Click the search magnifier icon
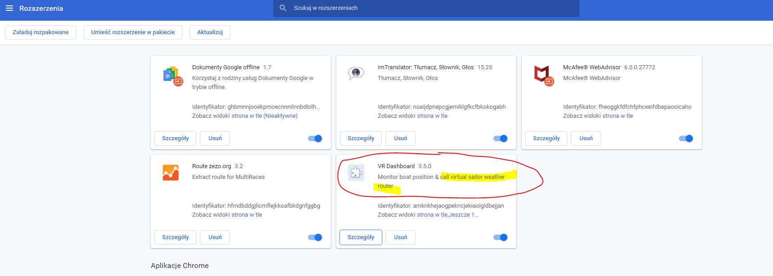Screen dimensions: 773x276 pos(283,8)
